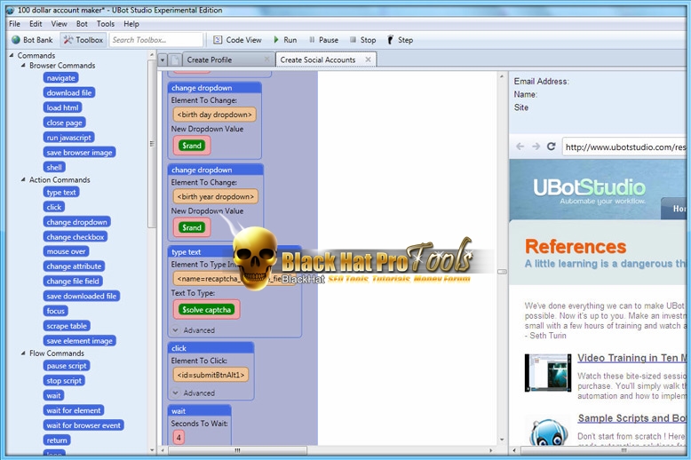Select the download file command
The height and width of the screenshot is (460, 691).
[x=69, y=93]
